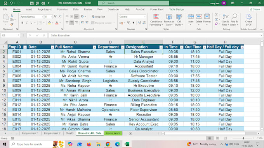Toggle Bold formatting
This screenshot has width=264, height=148.
[22, 23]
